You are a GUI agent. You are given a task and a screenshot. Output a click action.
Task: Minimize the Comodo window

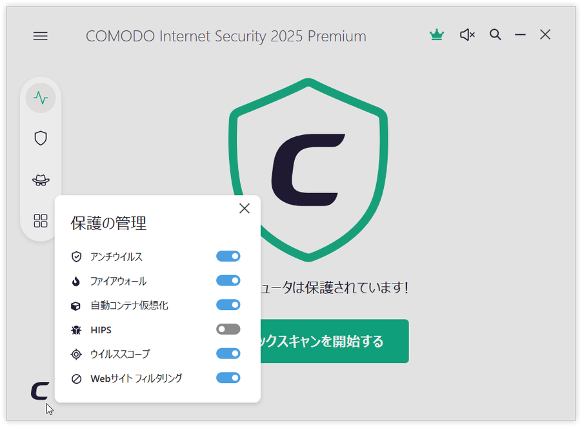click(x=520, y=35)
